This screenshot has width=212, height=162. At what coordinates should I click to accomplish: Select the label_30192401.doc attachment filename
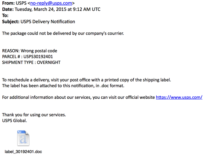(23, 151)
